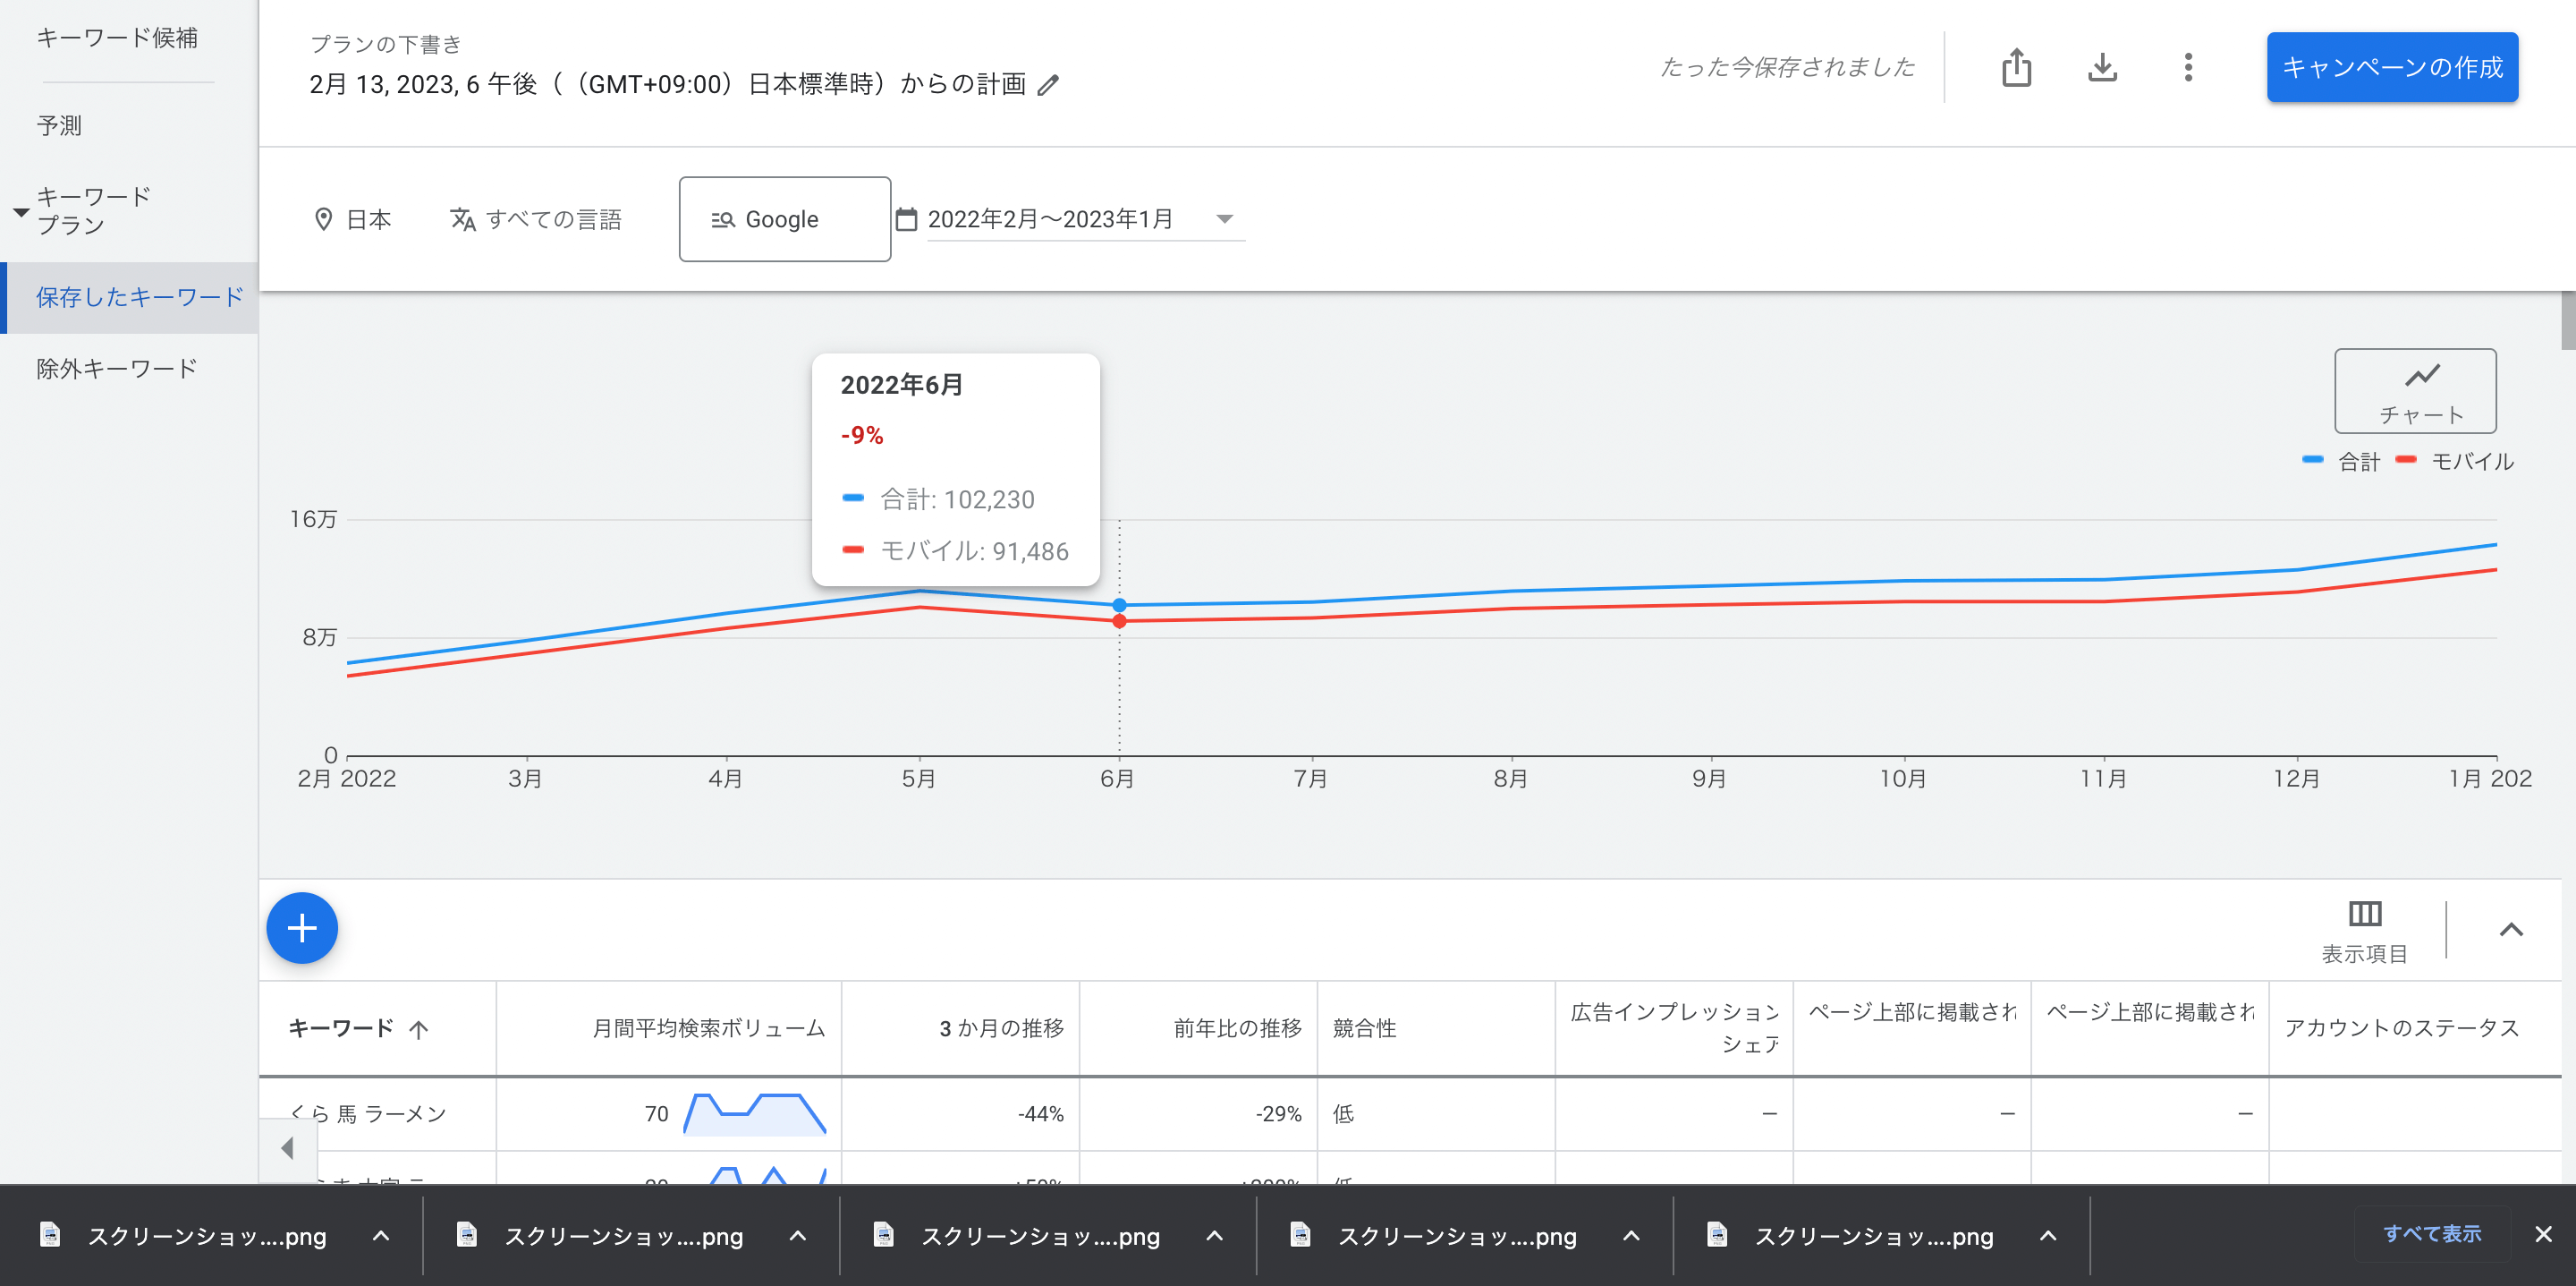Click すべて表示 in the downloads bar
Image resolution: width=2576 pixels, height=1286 pixels.
(2431, 1234)
